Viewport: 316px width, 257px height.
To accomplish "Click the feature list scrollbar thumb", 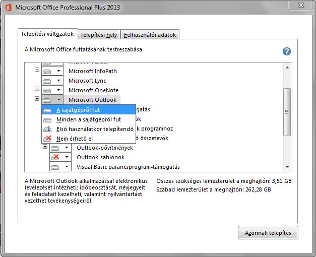I will point(287,112).
